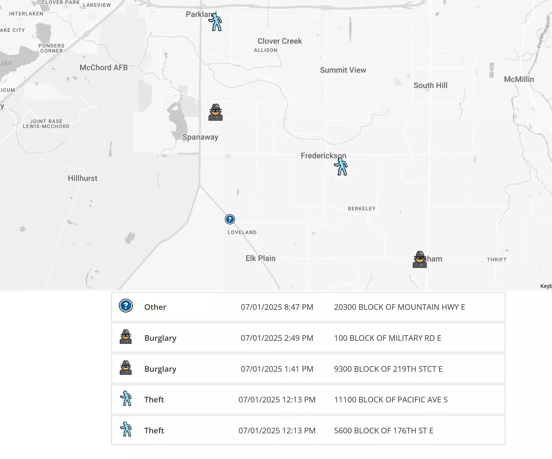Click the Summit View map label
Viewport: 552px width, 459px height.
[x=343, y=70]
